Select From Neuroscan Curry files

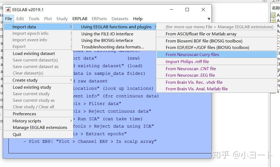tap(192, 54)
